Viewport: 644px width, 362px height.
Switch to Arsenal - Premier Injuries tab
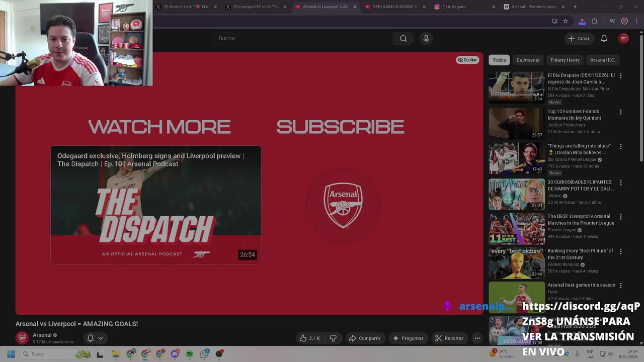[534, 7]
